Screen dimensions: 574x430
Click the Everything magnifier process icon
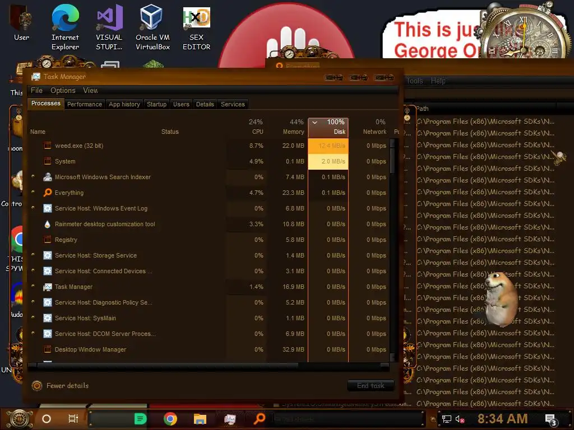pyautogui.click(x=47, y=193)
